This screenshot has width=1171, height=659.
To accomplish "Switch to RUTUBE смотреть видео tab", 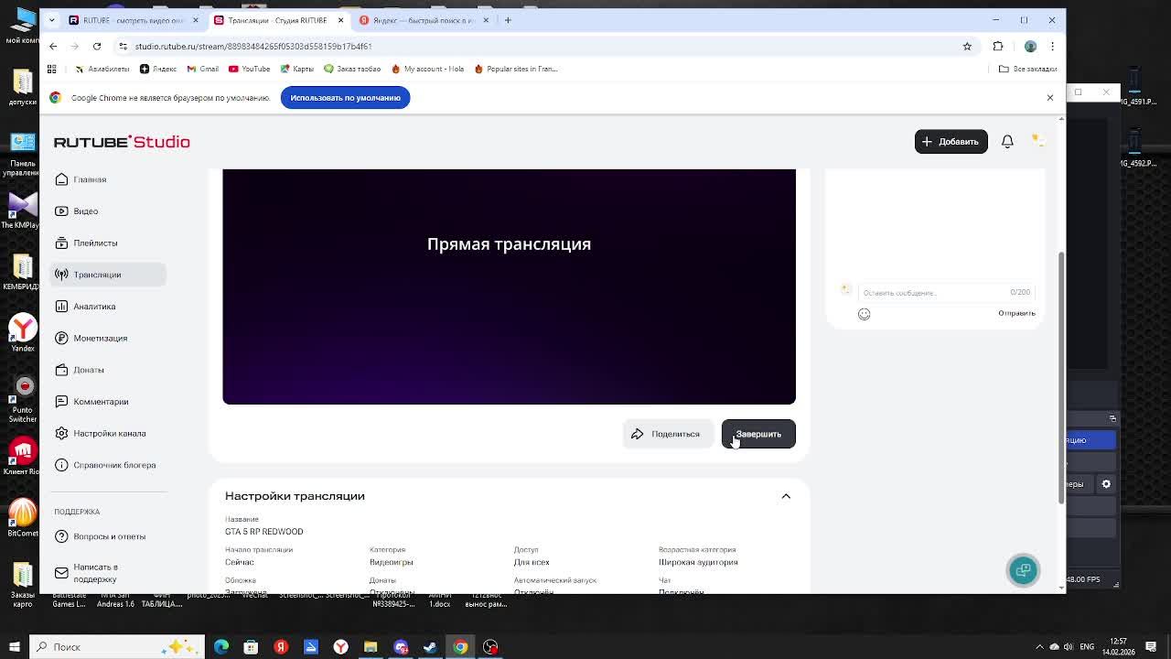I will click(134, 20).
